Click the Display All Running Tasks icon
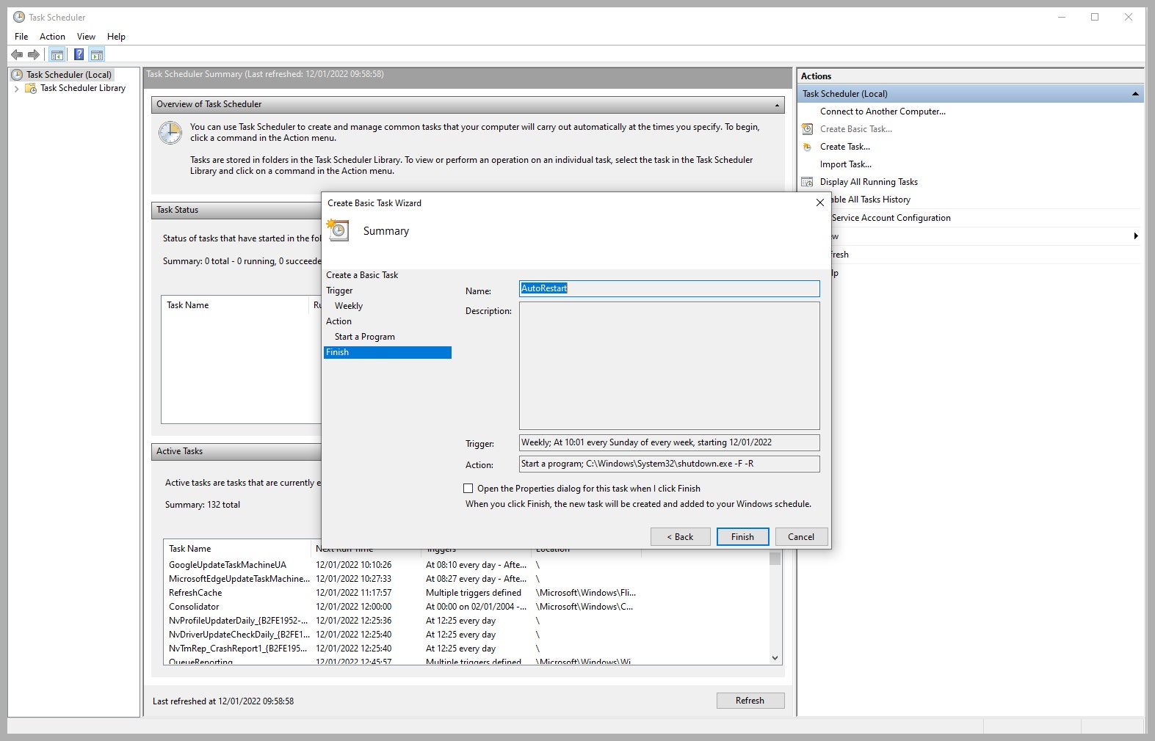 [x=808, y=182]
